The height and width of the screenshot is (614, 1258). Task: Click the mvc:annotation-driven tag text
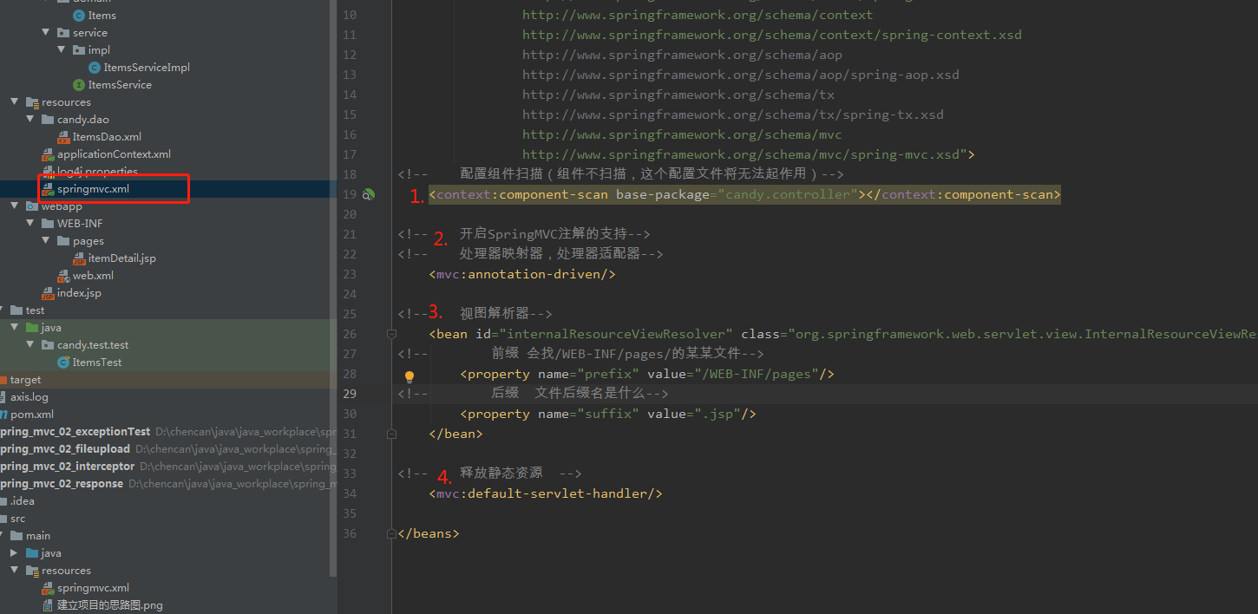[x=522, y=274]
